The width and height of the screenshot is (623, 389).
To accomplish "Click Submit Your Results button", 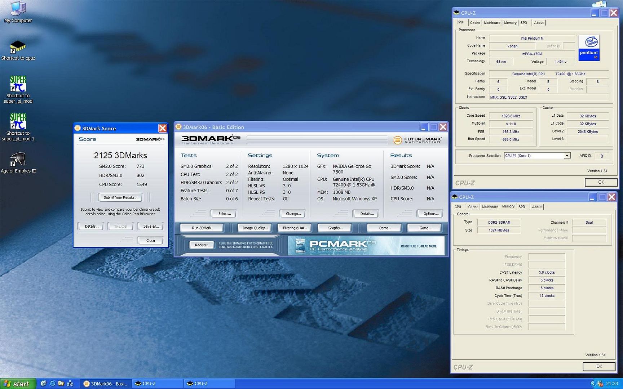I will coord(120,197).
